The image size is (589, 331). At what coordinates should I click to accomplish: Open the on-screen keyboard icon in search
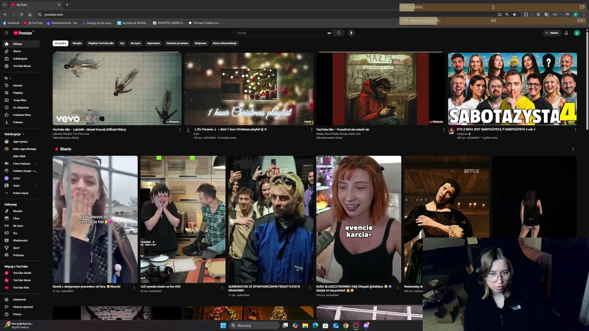(x=329, y=33)
